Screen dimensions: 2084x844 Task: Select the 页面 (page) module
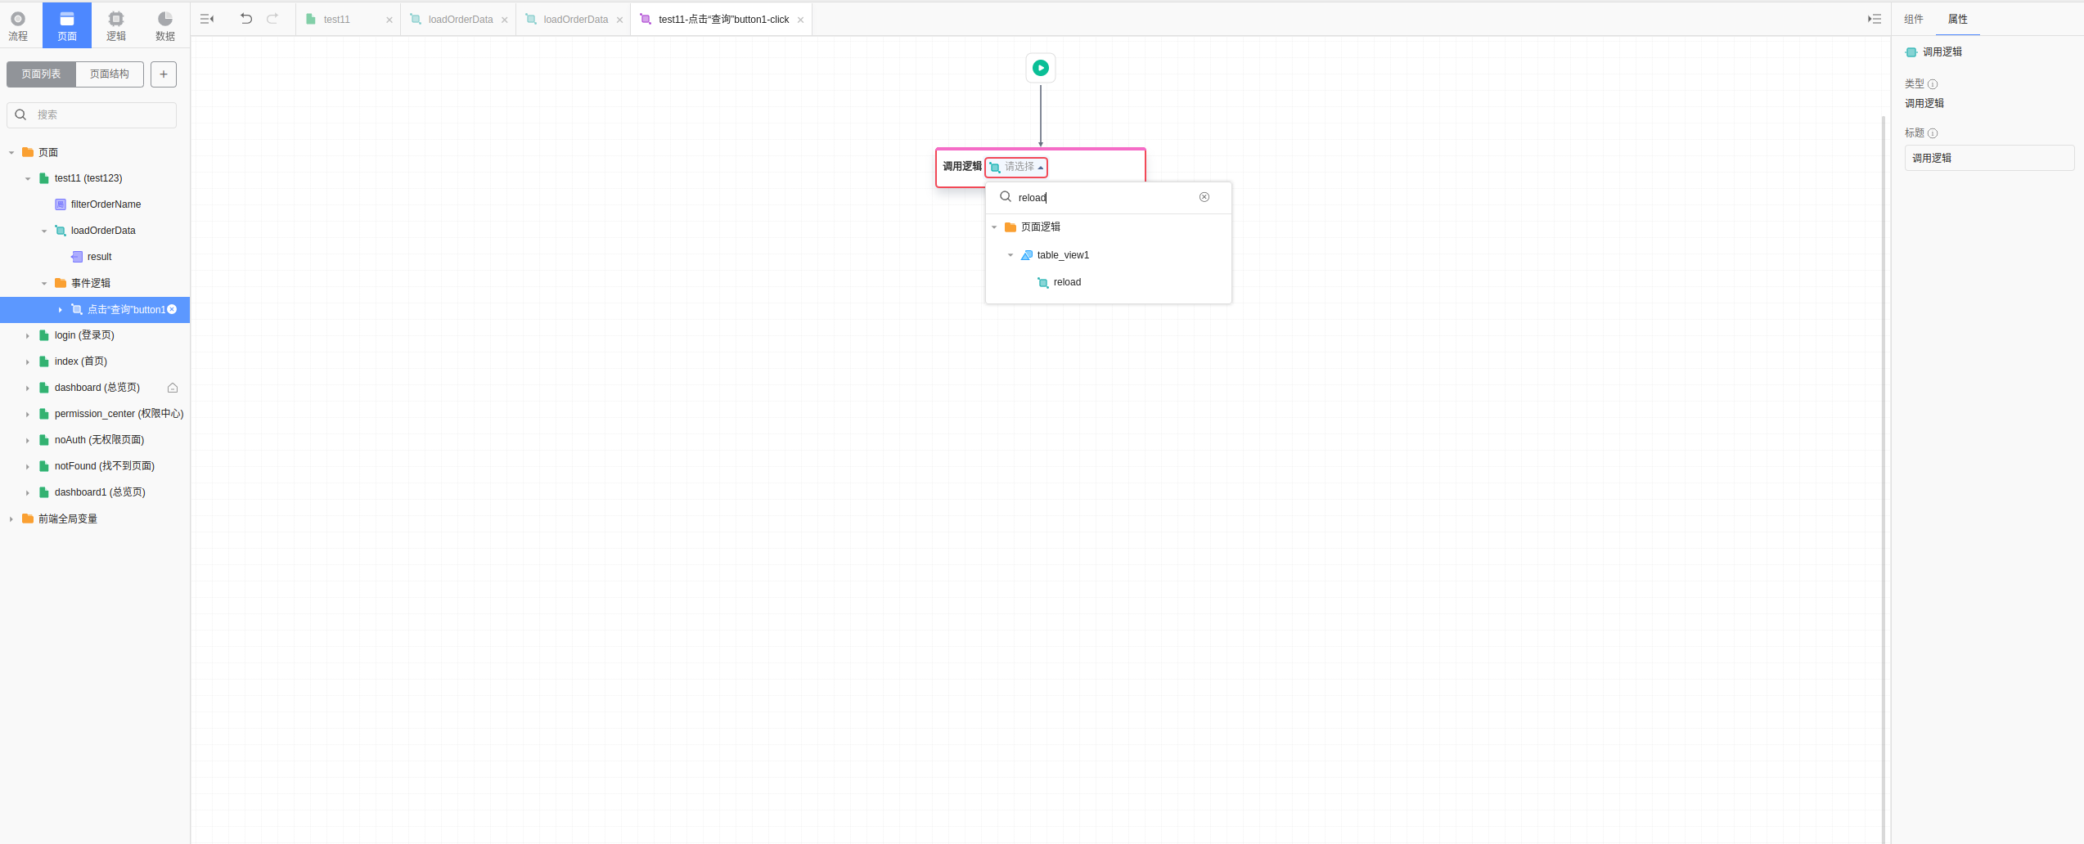[x=67, y=25]
